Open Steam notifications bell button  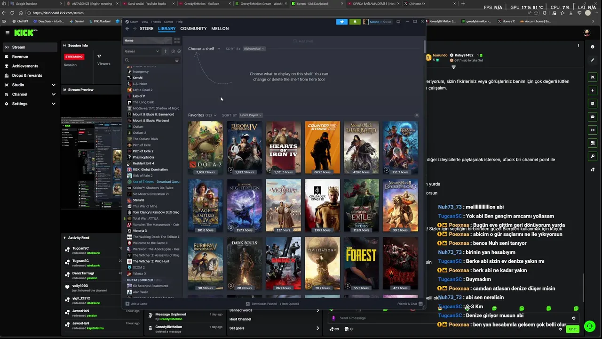(x=355, y=22)
